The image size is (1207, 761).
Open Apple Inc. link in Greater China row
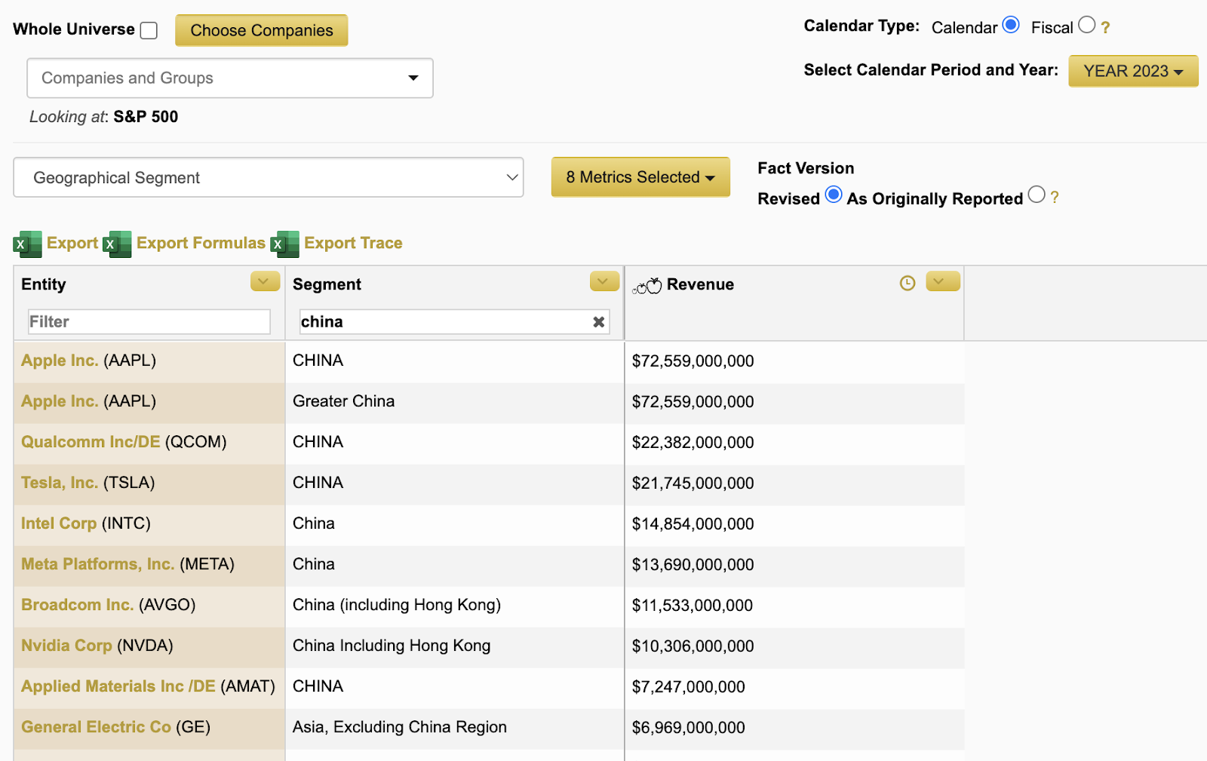60,401
